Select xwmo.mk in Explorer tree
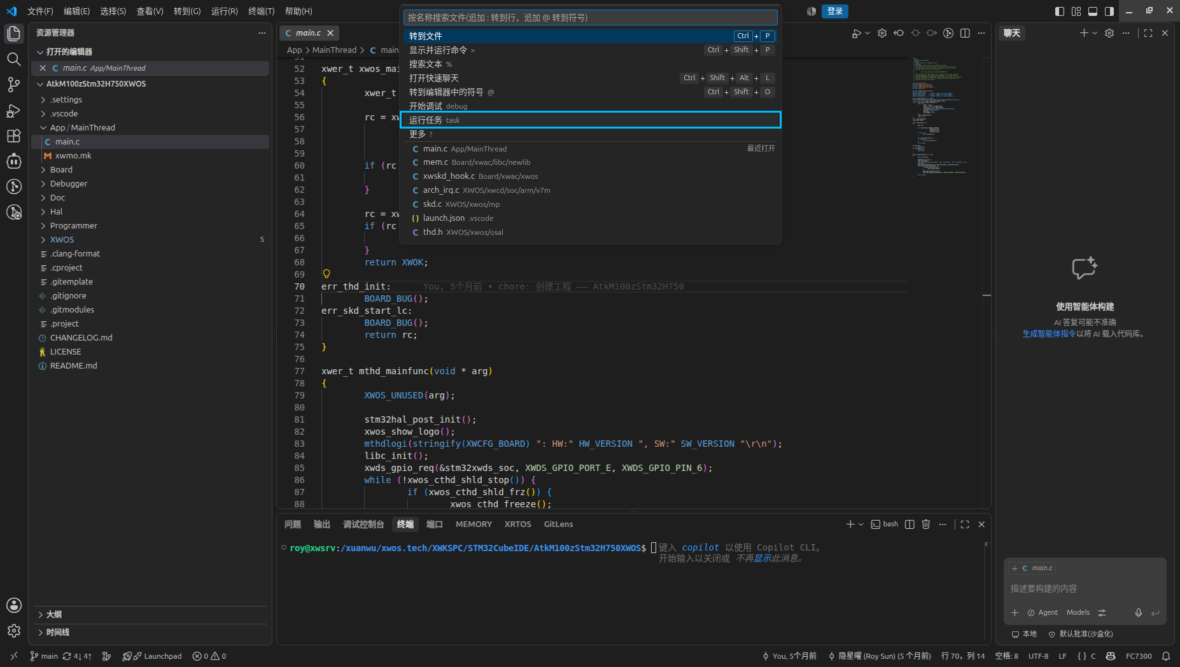Screen dimensions: 1180x667 click(150, 156)
